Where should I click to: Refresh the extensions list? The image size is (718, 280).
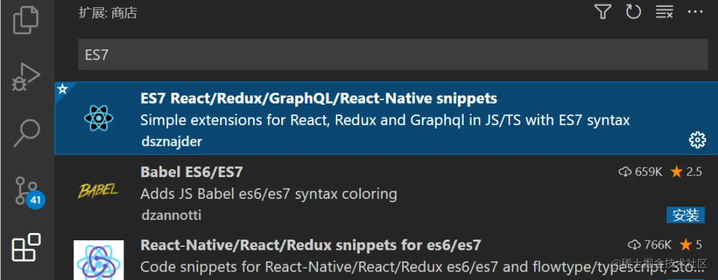click(633, 12)
